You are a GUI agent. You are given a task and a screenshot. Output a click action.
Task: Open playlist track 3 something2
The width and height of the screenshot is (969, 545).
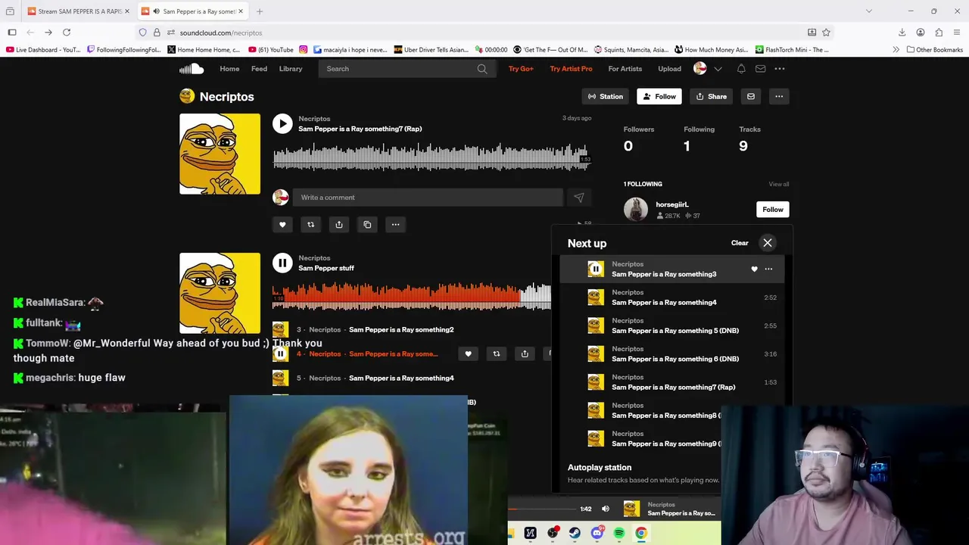(401, 330)
